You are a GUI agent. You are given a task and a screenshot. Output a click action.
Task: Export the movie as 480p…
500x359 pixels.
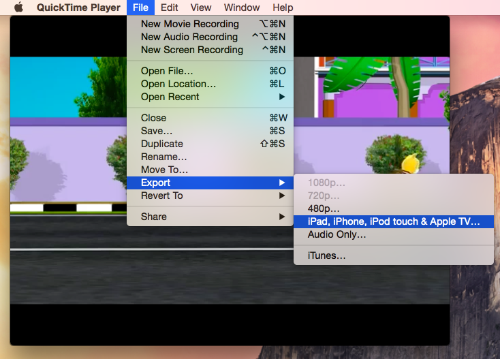[x=394, y=208]
